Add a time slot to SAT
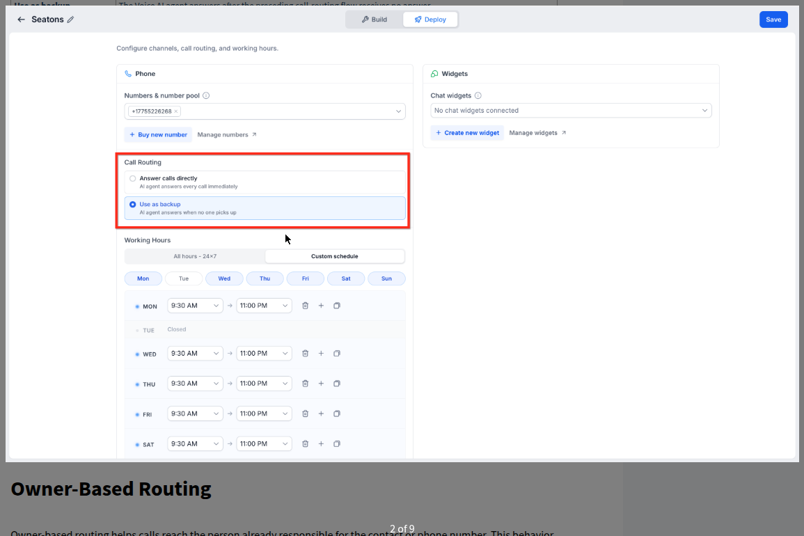Screen dimensions: 804x536 (321, 443)
